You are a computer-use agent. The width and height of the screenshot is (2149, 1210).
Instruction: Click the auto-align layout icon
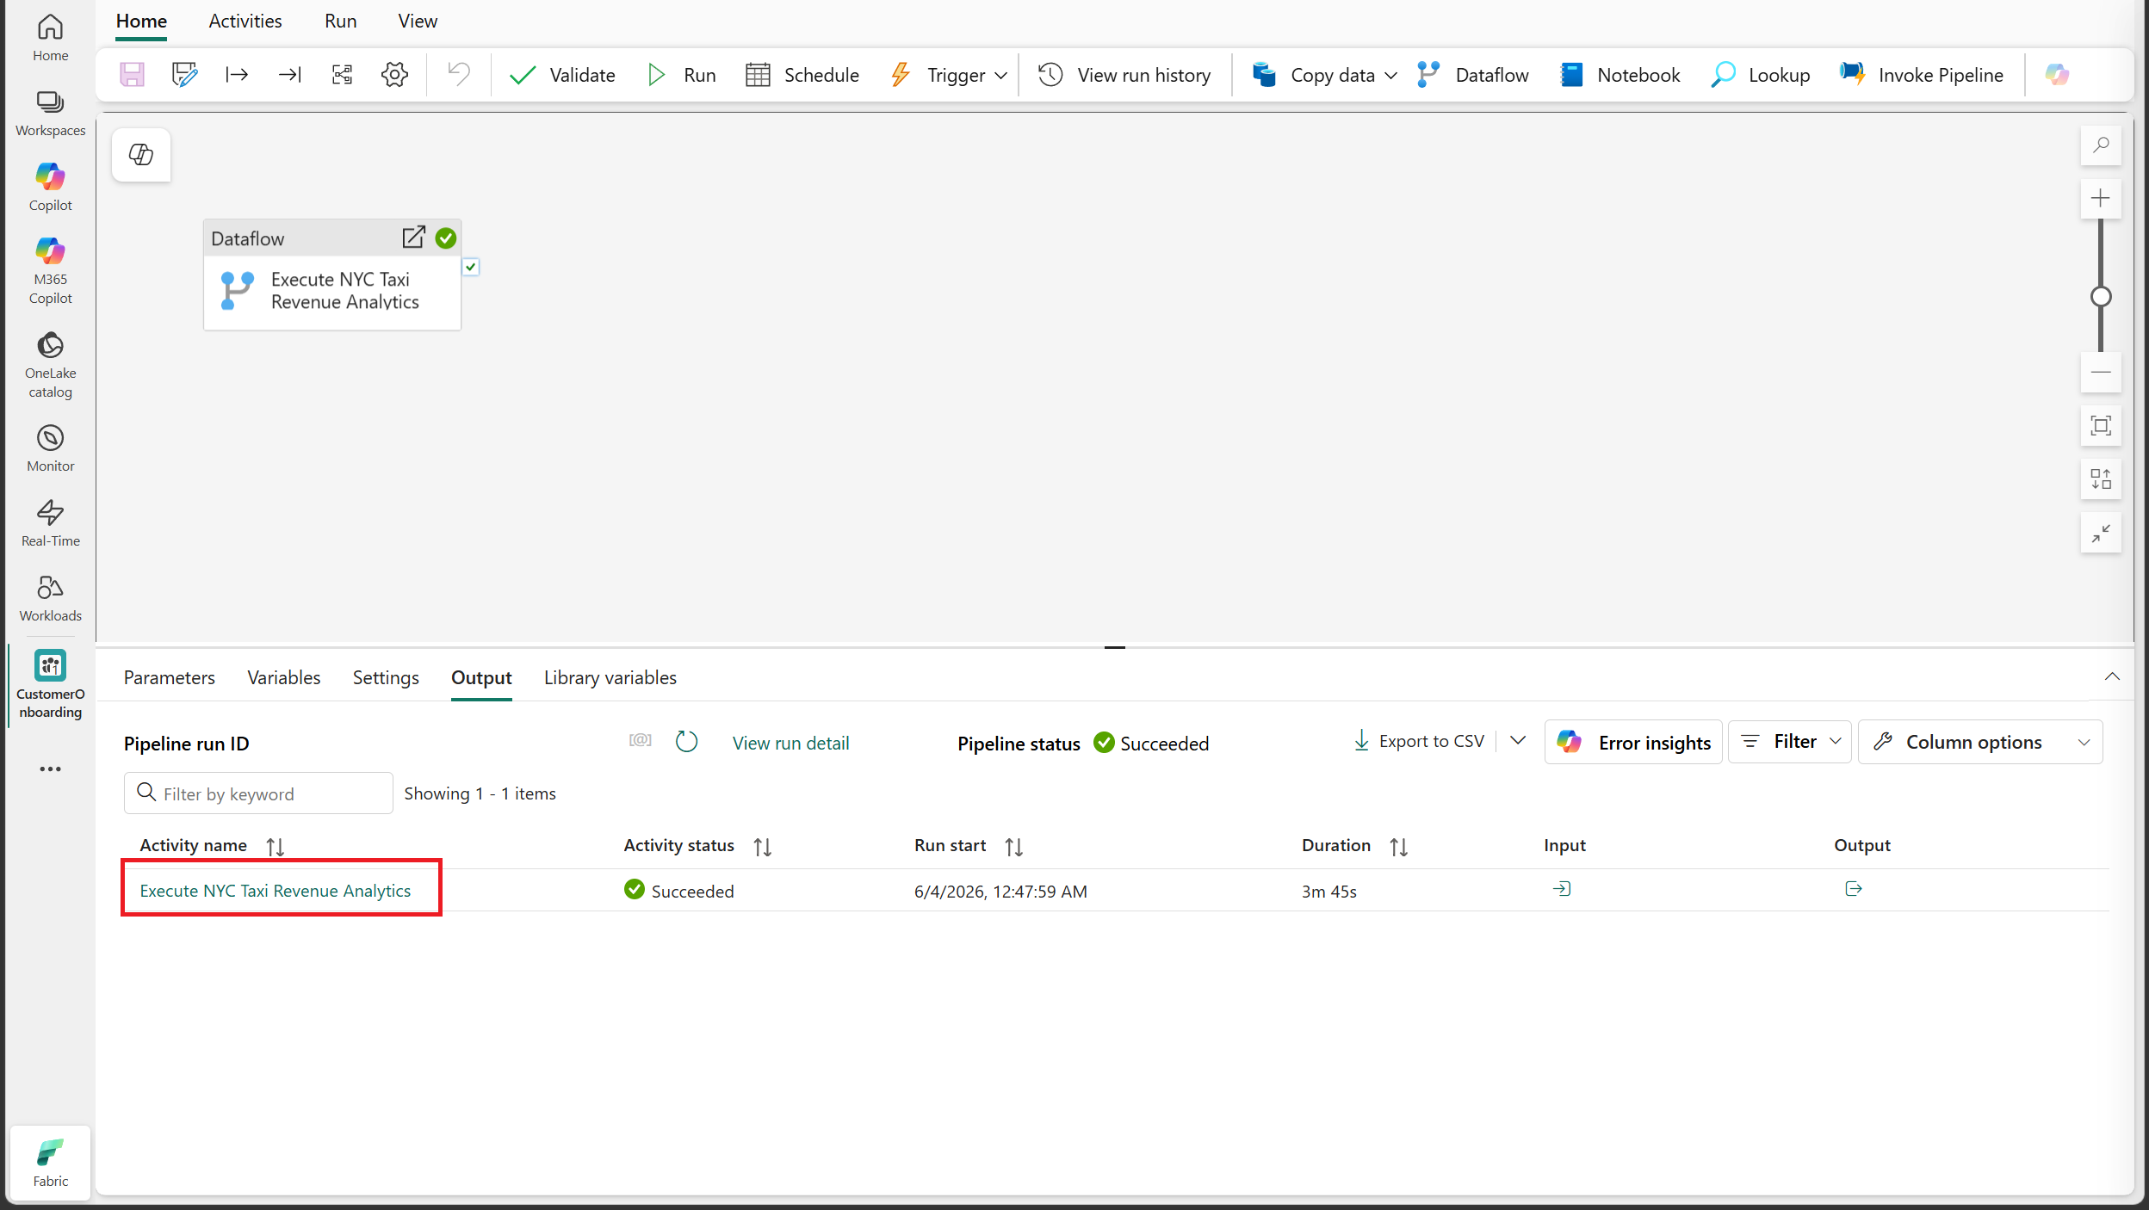[x=2101, y=479]
